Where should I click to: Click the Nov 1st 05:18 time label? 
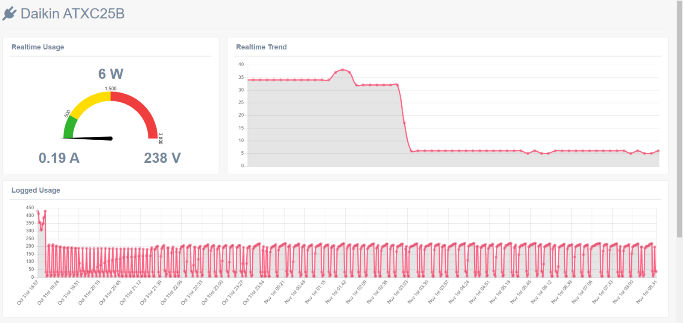[x=500, y=292]
